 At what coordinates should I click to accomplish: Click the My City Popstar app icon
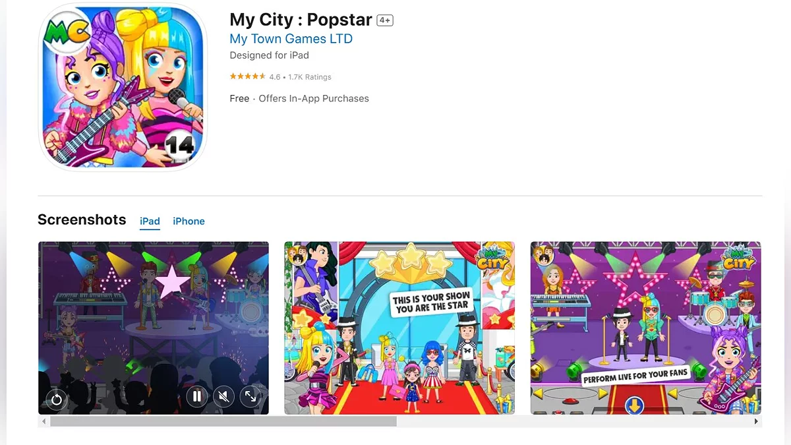point(123,87)
